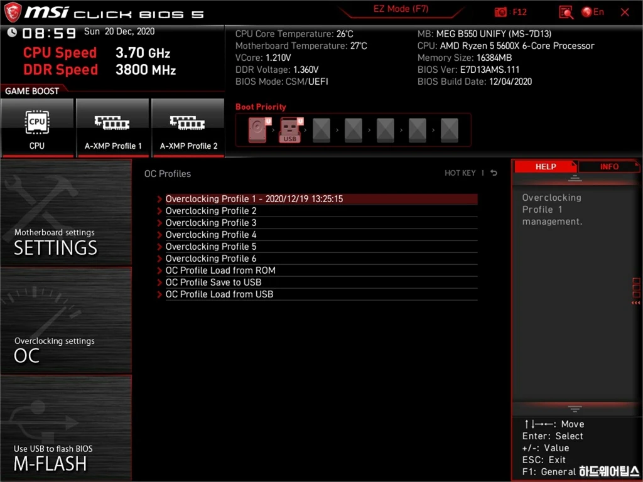Click the GAME BOOST label
Screen dimensions: 643x482
[x=32, y=91]
